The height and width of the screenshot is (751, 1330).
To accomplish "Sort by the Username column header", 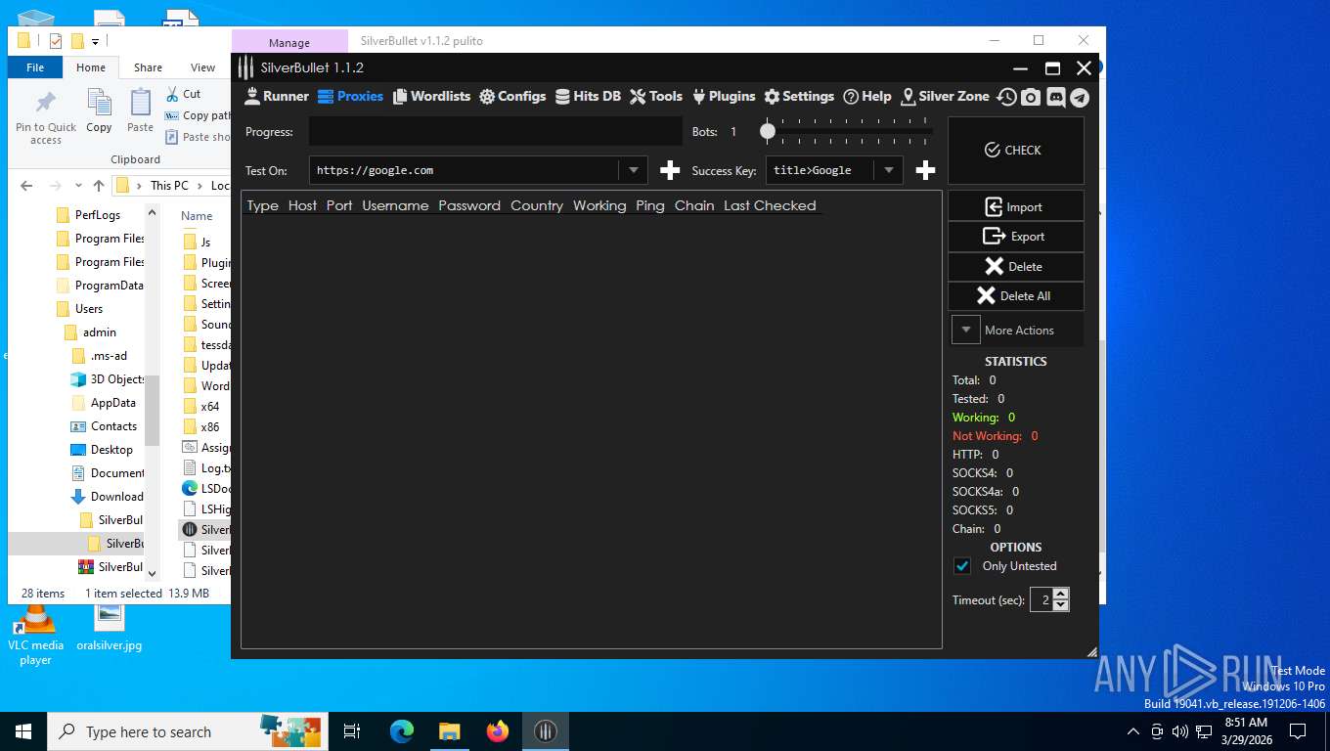I will 395,205.
